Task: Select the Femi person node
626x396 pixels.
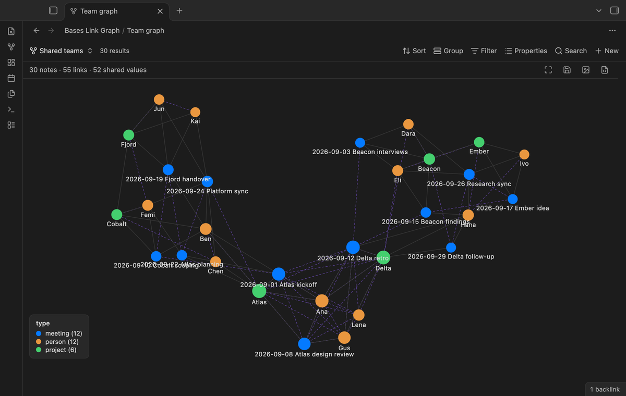Action: tap(148, 205)
